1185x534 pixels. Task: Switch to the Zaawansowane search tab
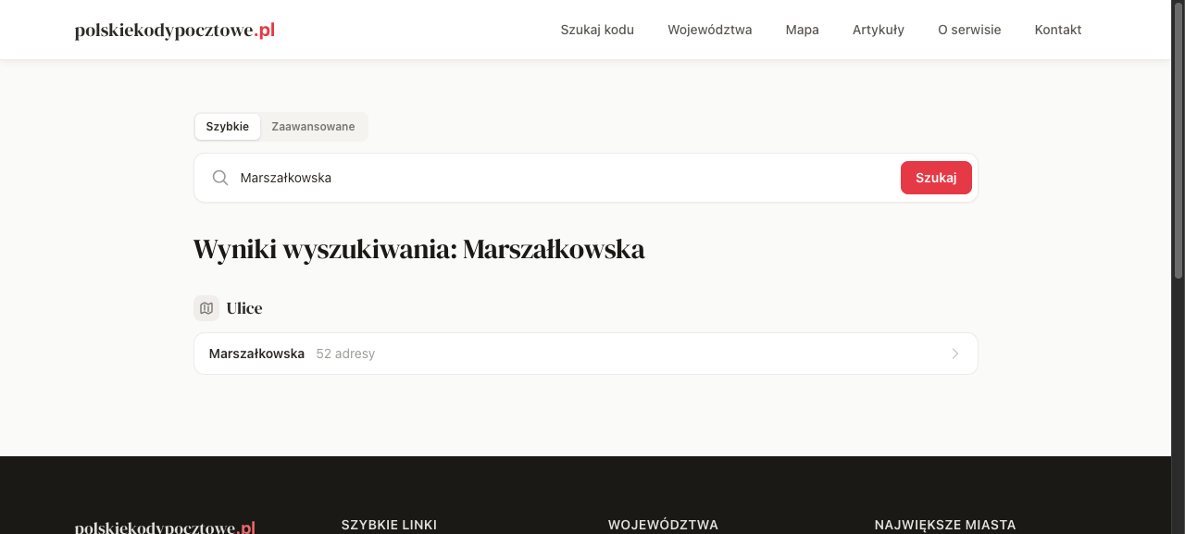[313, 127]
